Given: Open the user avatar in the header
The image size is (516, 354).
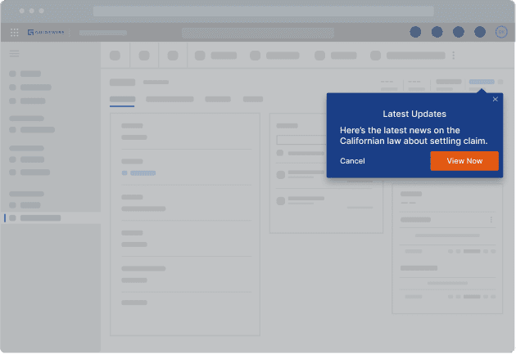Looking at the screenshot, I should point(501,32).
